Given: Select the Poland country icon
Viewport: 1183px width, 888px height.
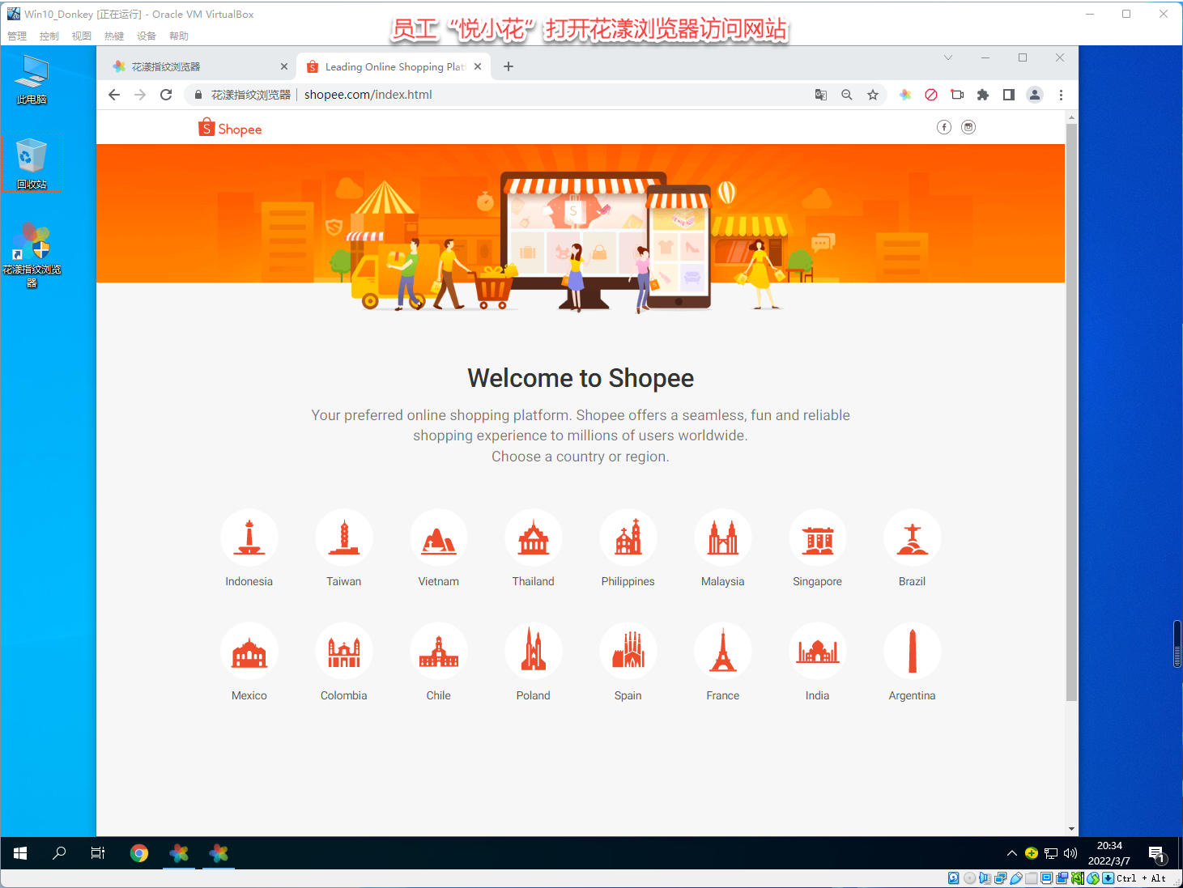Looking at the screenshot, I should (x=534, y=651).
